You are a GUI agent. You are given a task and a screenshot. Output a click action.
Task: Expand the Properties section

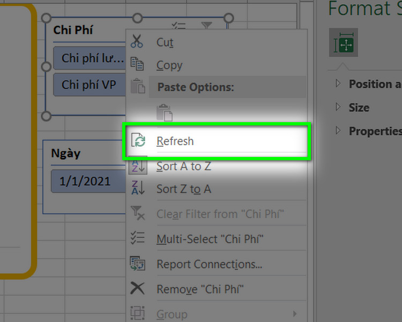coord(338,131)
